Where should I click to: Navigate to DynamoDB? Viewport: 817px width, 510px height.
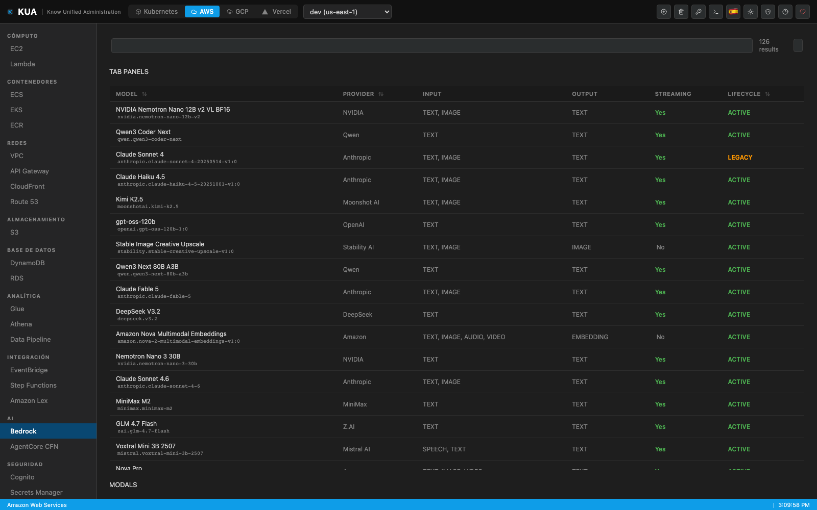[49, 263]
